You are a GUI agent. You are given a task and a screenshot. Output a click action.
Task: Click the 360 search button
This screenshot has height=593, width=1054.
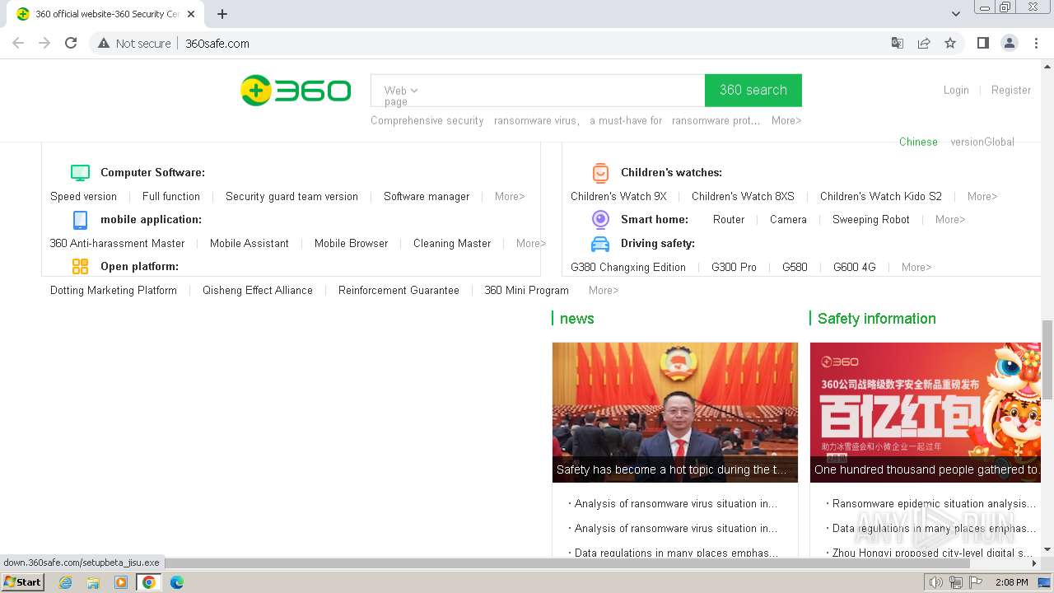coord(753,91)
